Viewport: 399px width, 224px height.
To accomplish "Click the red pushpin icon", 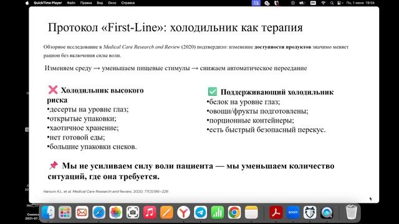I will (x=54, y=166).
